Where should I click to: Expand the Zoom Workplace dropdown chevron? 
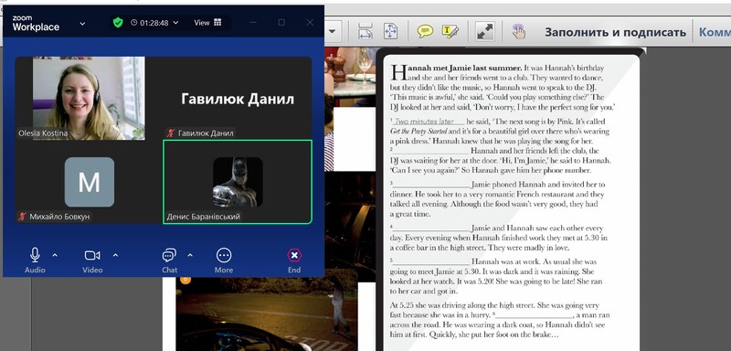82,23
